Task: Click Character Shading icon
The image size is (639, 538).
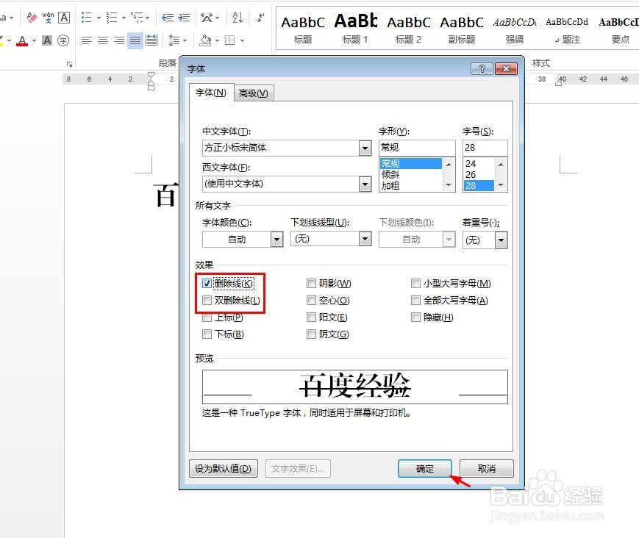Action: pyautogui.click(x=47, y=40)
